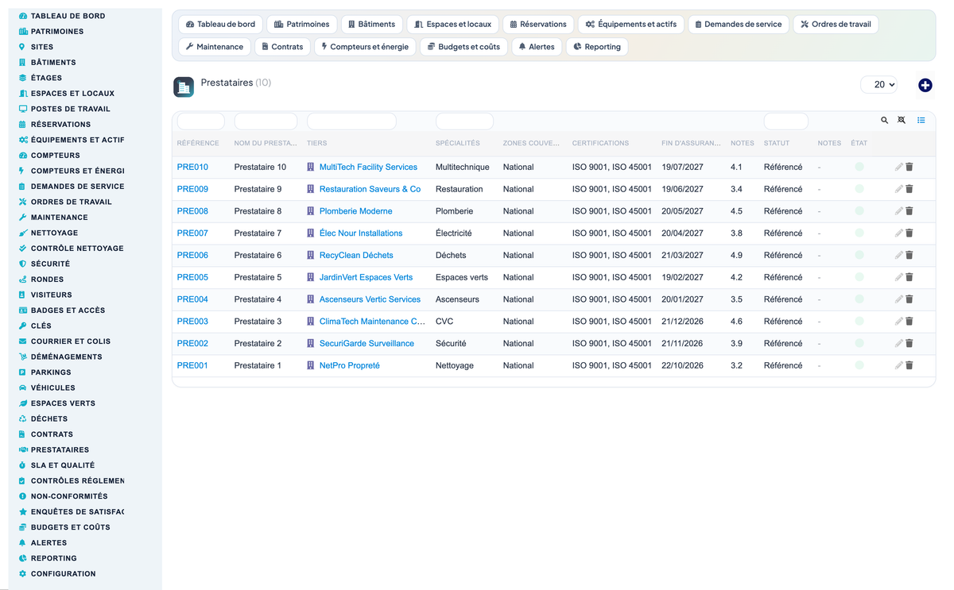Viewport: 954px width, 590px height.
Task: Toggle the état indicator for the PRE005 row
Action: (x=859, y=277)
